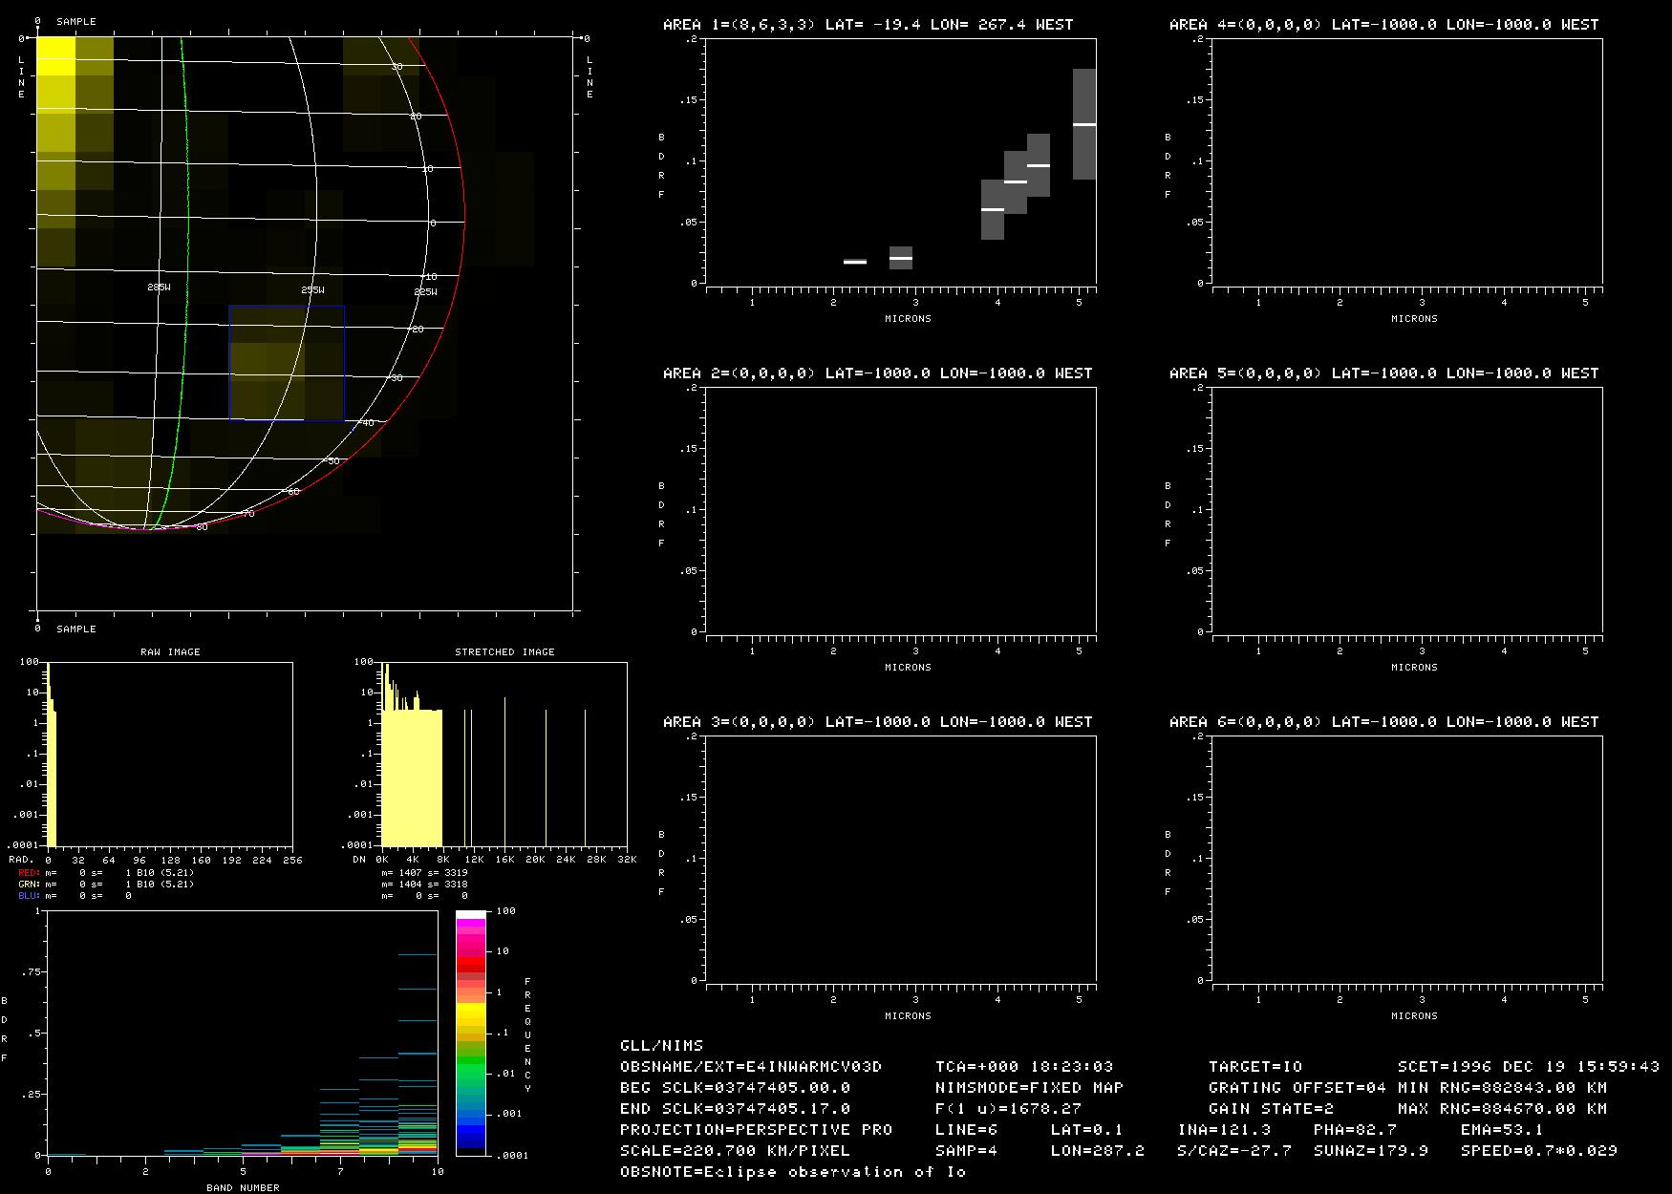Click the TARGET=IO metadata field
This screenshot has width=1672, height=1194.
(x=1255, y=1066)
